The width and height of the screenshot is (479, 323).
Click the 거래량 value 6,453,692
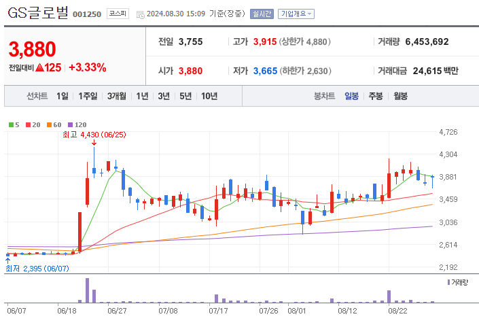click(x=427, y=41)
